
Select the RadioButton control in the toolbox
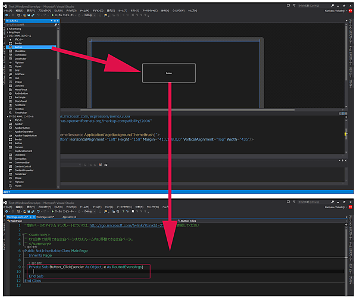[21, 93]
